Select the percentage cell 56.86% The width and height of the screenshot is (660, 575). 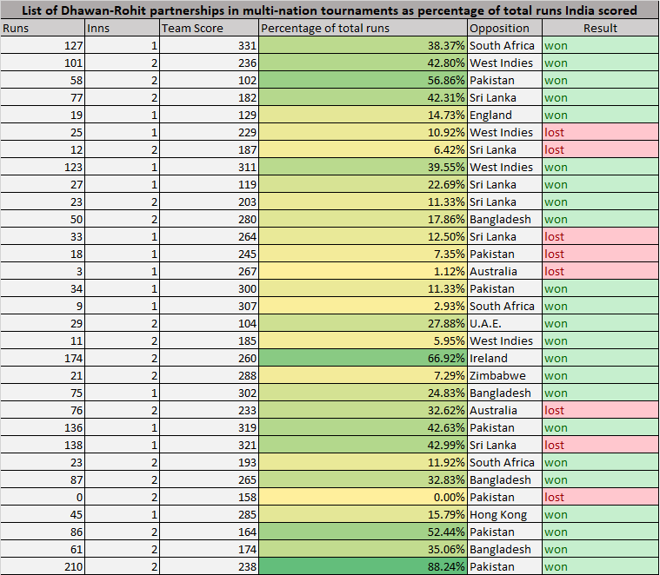[363, 80]
